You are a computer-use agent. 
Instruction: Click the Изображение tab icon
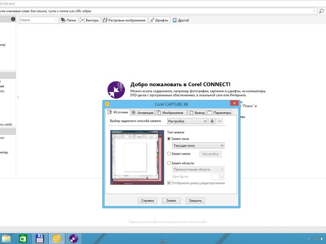[x=159, y=113]
